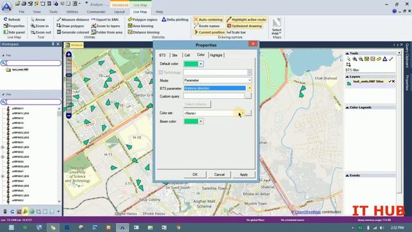Click Distance binning
The image size is (412, 232).
(x=144, y=32)
